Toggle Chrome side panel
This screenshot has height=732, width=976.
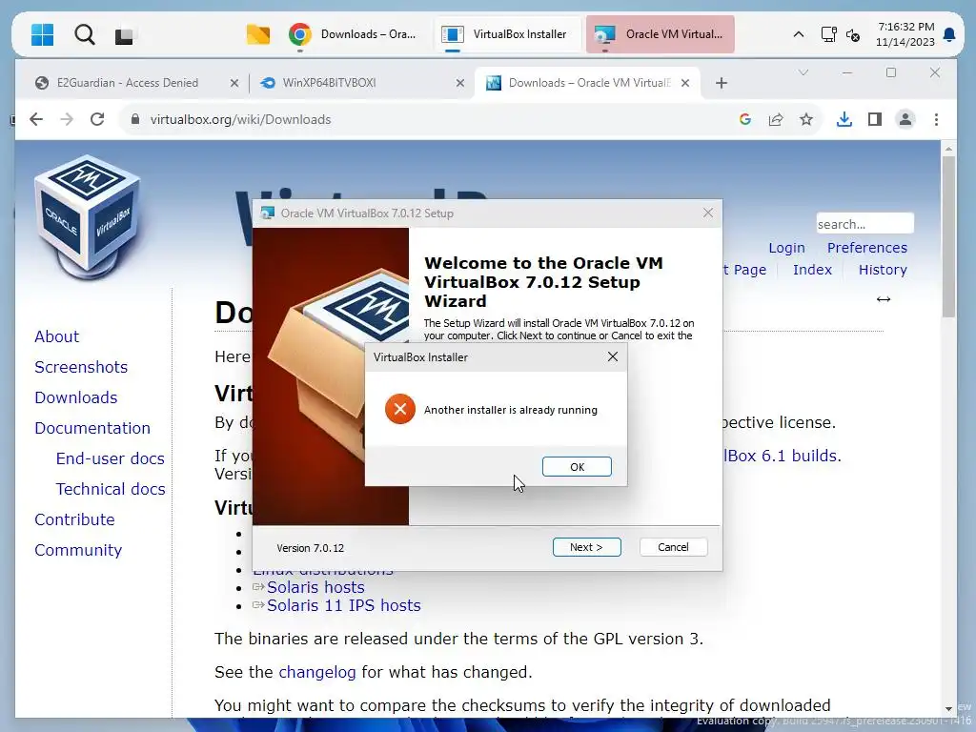click(x=875, y=119)
